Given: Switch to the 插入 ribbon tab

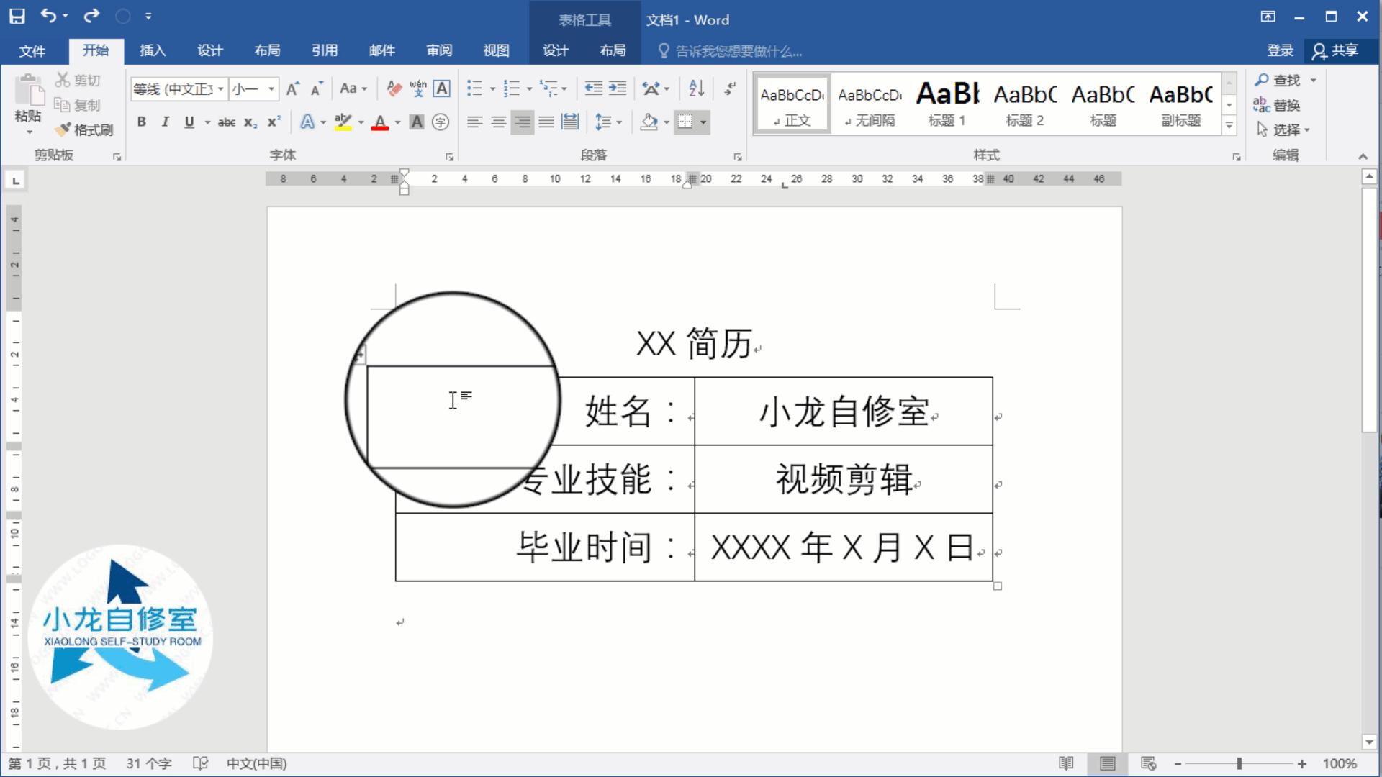Looking at the screenshot, I should 152,50.
